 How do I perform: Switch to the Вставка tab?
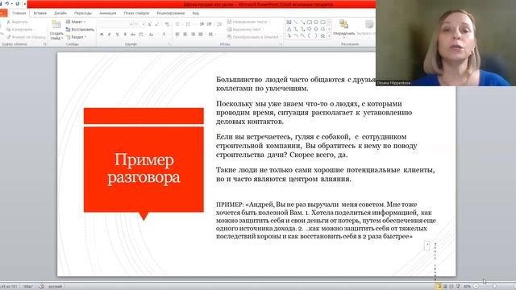tap(40, 13)
